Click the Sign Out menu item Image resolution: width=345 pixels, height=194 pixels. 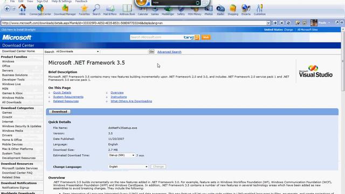[42, 1]
